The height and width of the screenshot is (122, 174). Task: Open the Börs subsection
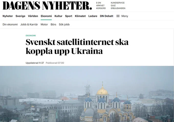[x=53, y=24]
